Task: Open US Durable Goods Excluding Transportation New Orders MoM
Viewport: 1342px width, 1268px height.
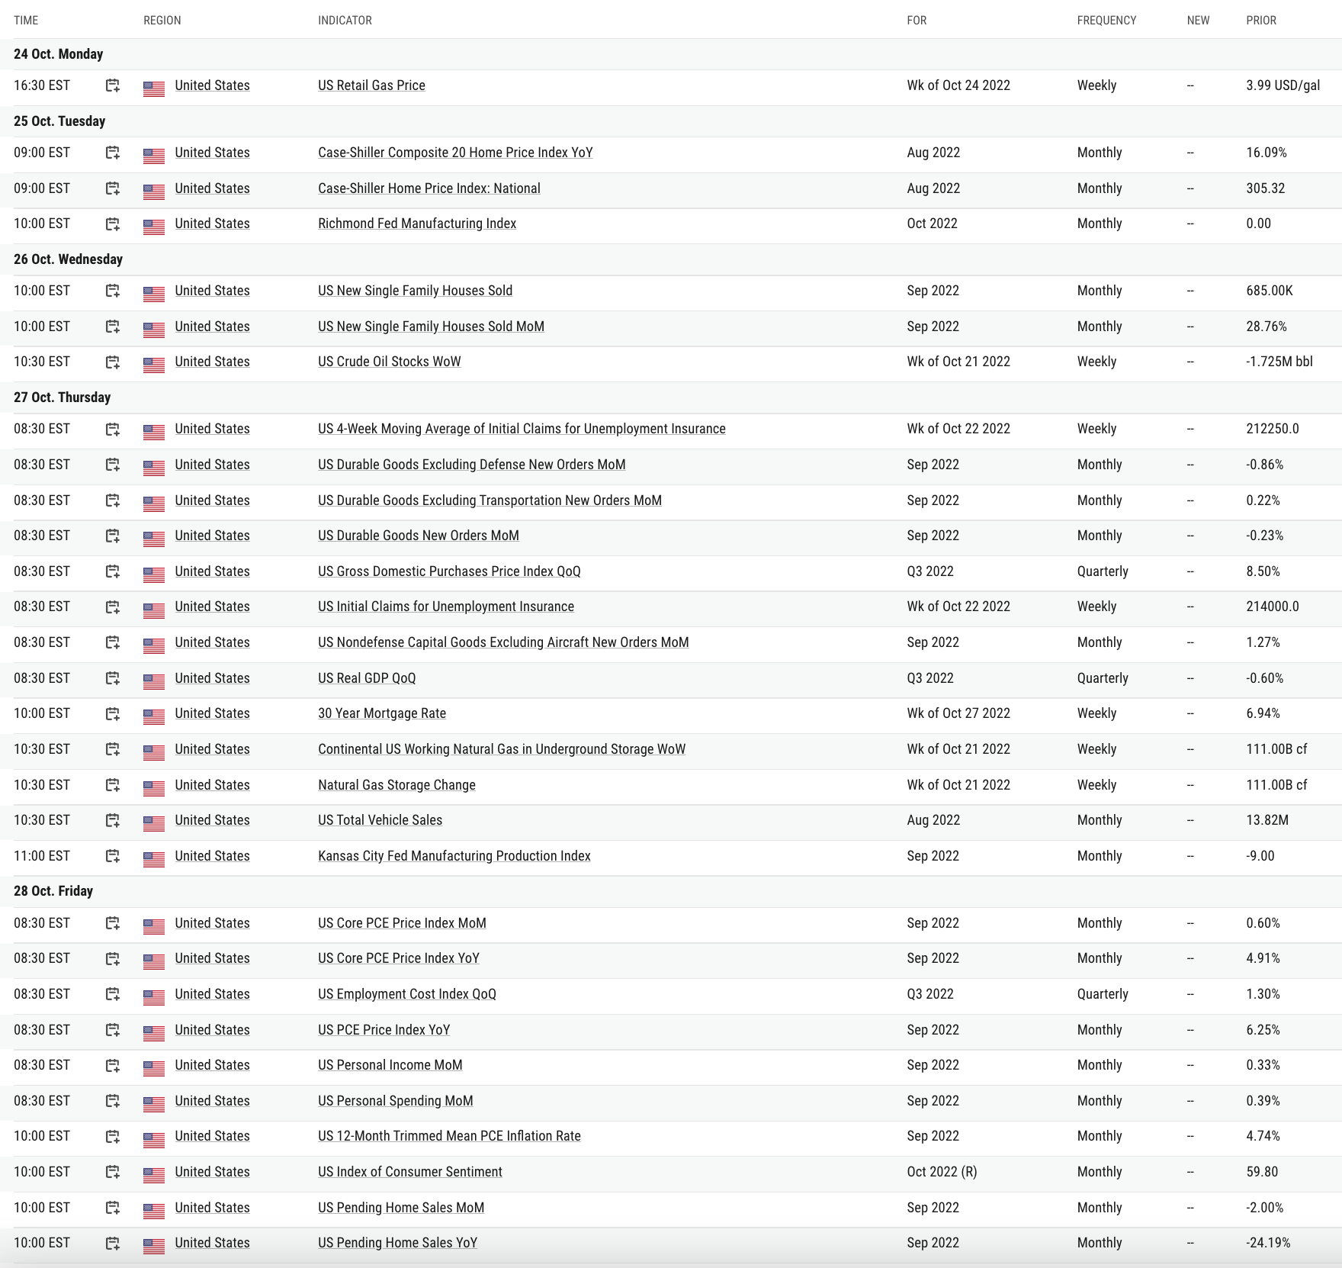Action: (x=490, y=500)
